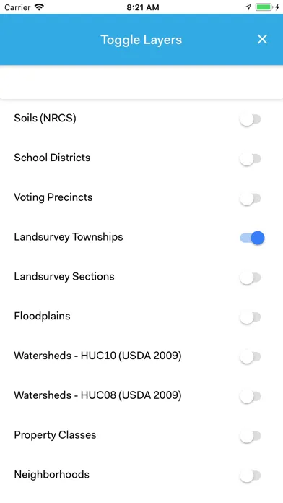Viewport: 283px width, 503px height.
Task: Enable the Voting Precincts layer switch
Action: pos(251,199)
